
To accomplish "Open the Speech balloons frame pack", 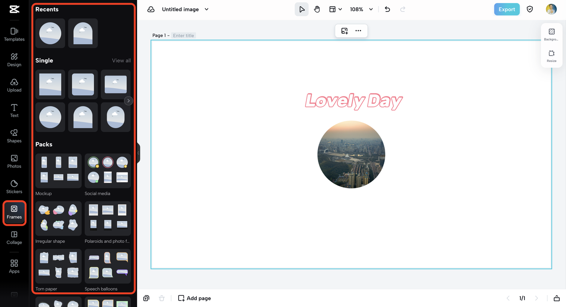I will click(107, 266).
